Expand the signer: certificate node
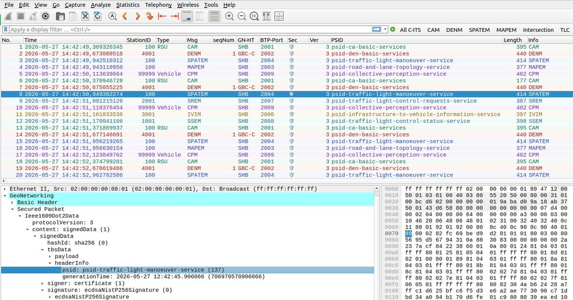Screen dimensions: 573x300 point(43,283)
